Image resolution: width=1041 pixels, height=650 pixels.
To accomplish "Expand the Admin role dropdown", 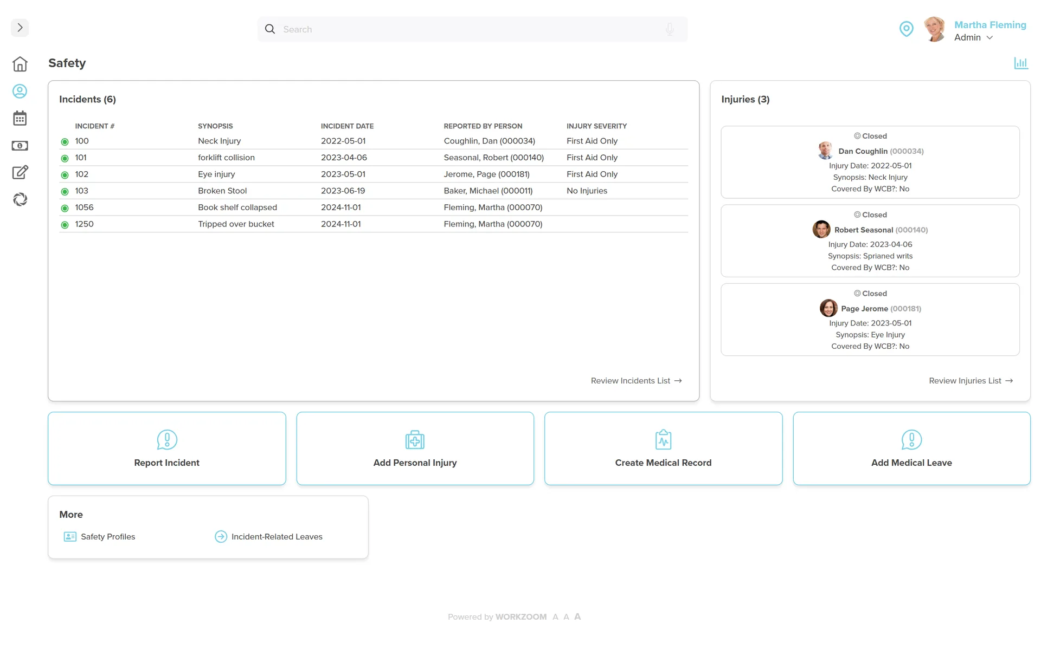I will (x=974, y=37).
